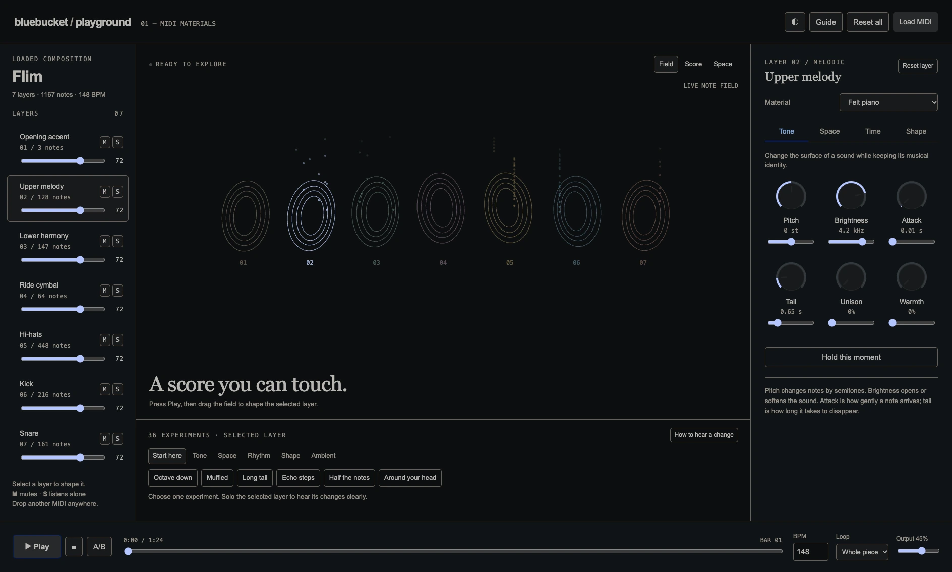Adjust the Output volume slider

tap(918, 551)
